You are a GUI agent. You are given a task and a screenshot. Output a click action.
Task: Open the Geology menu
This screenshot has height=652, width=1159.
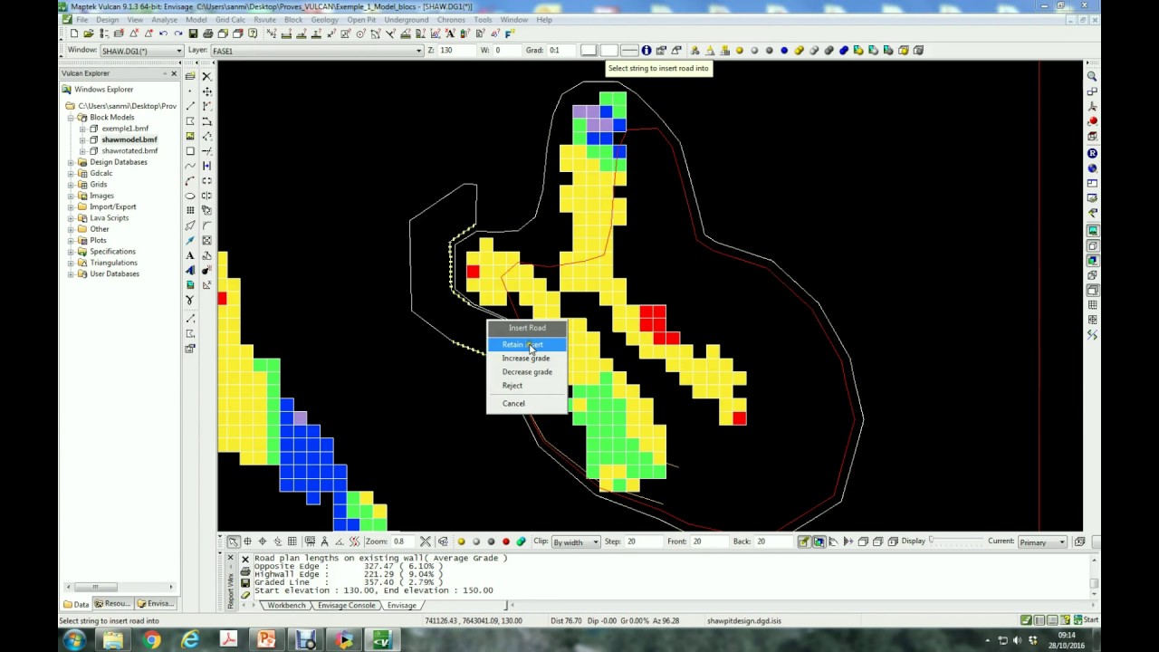pos(324,19)
